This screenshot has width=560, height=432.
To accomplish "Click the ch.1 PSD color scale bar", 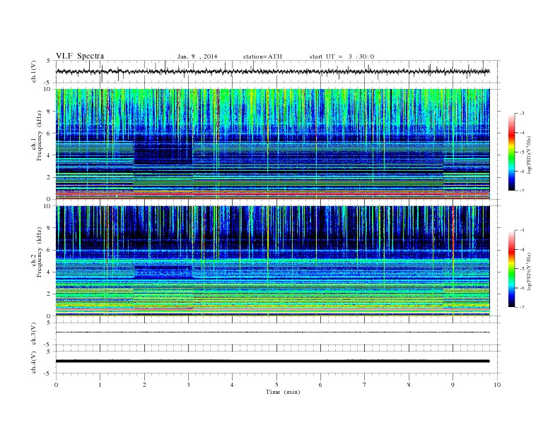I will pyautogui.click(x=511, y=152).
